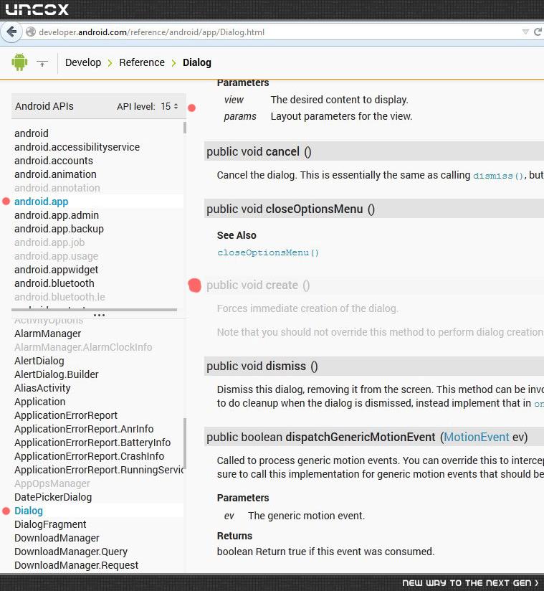Open DownloadManager.Request class
Screen dimensions: 544x591
click(77, 565)
